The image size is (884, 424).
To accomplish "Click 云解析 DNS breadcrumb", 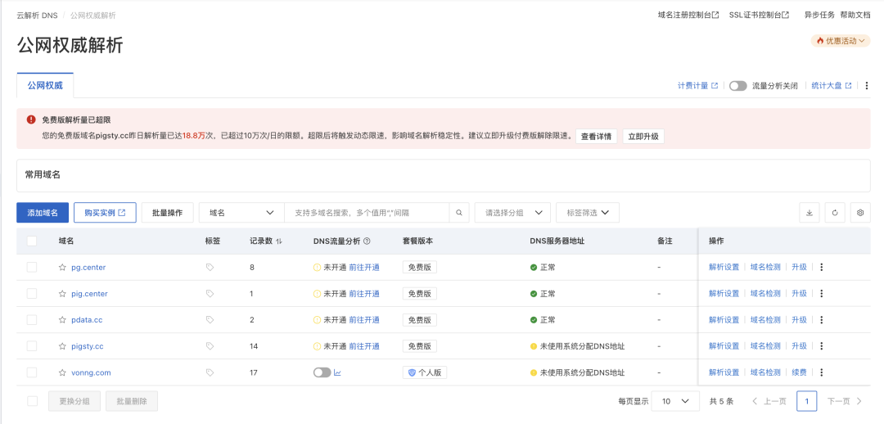I will [37, 16].
